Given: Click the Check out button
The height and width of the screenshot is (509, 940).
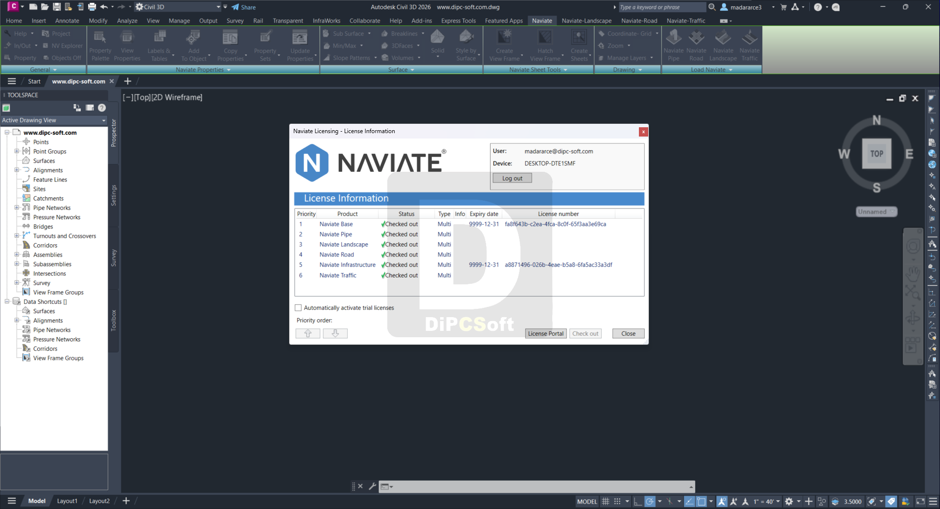Looking at the screenshot, I should click(585, 333).
